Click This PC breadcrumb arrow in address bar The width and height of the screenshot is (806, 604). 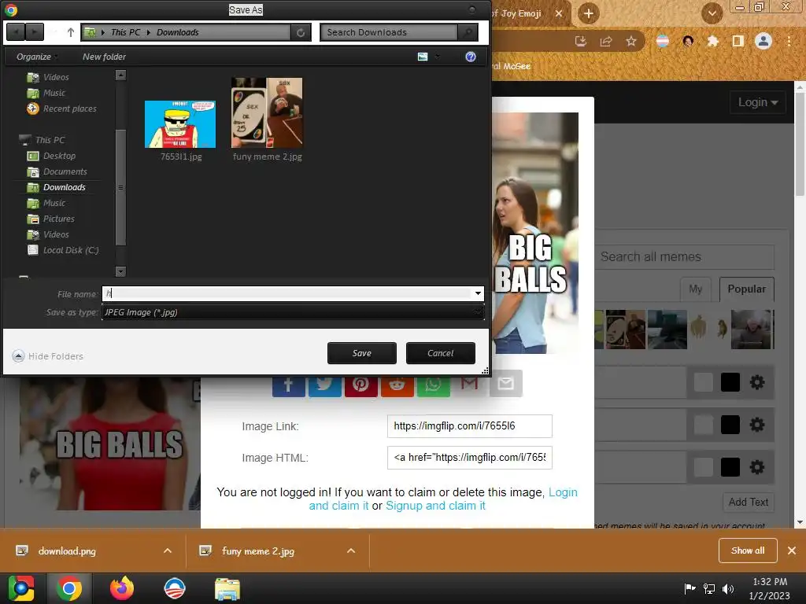point(149,32)
